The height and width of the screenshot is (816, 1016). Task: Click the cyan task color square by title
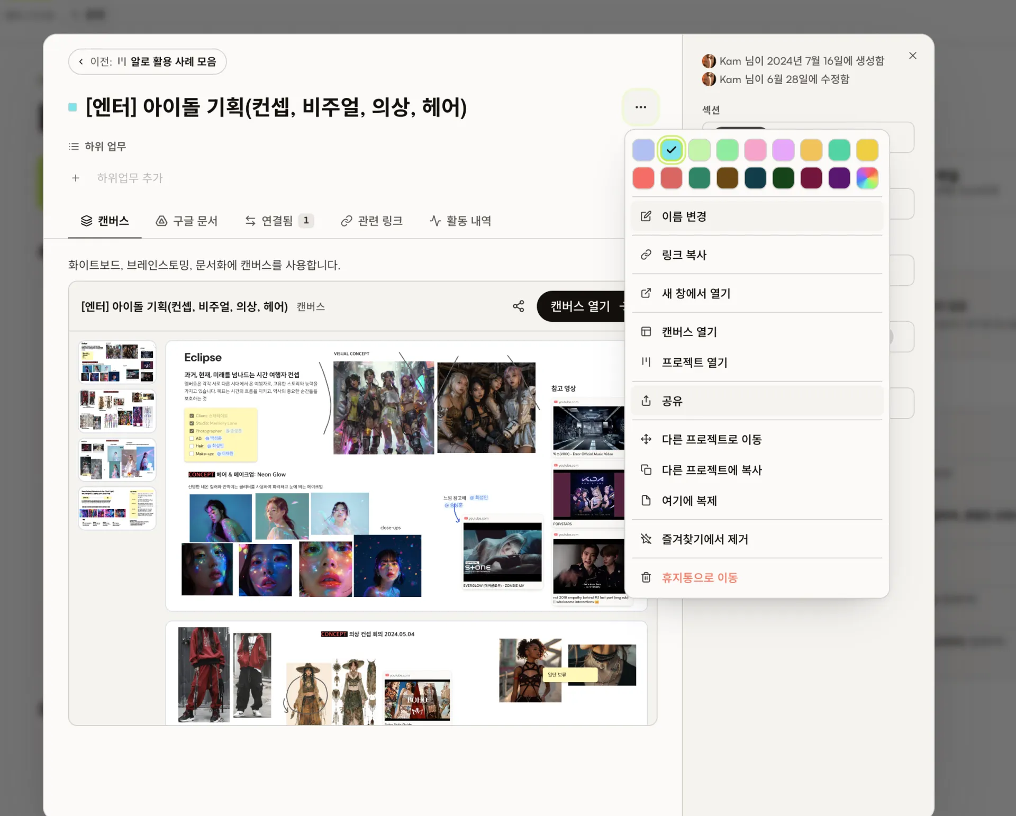73,107
